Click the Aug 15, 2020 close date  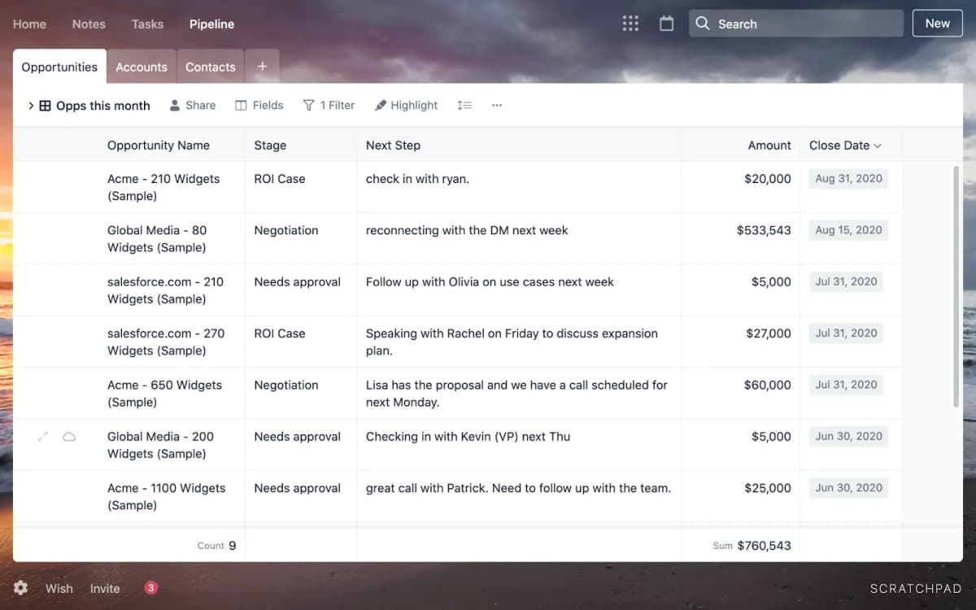(x=848, y=230)
